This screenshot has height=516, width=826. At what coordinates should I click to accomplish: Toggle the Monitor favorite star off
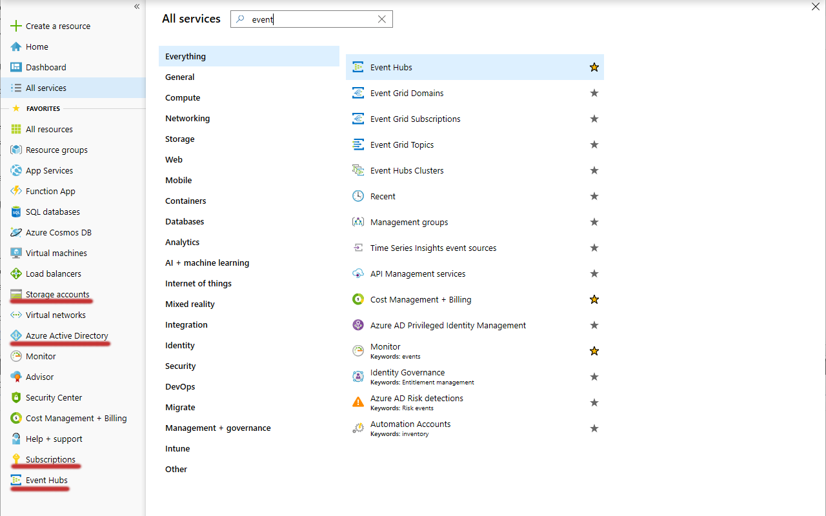pyautogui.click(x=594, y=351)
